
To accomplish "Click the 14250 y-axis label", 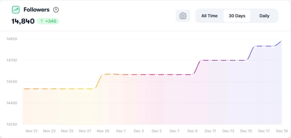I will [12, 124].
